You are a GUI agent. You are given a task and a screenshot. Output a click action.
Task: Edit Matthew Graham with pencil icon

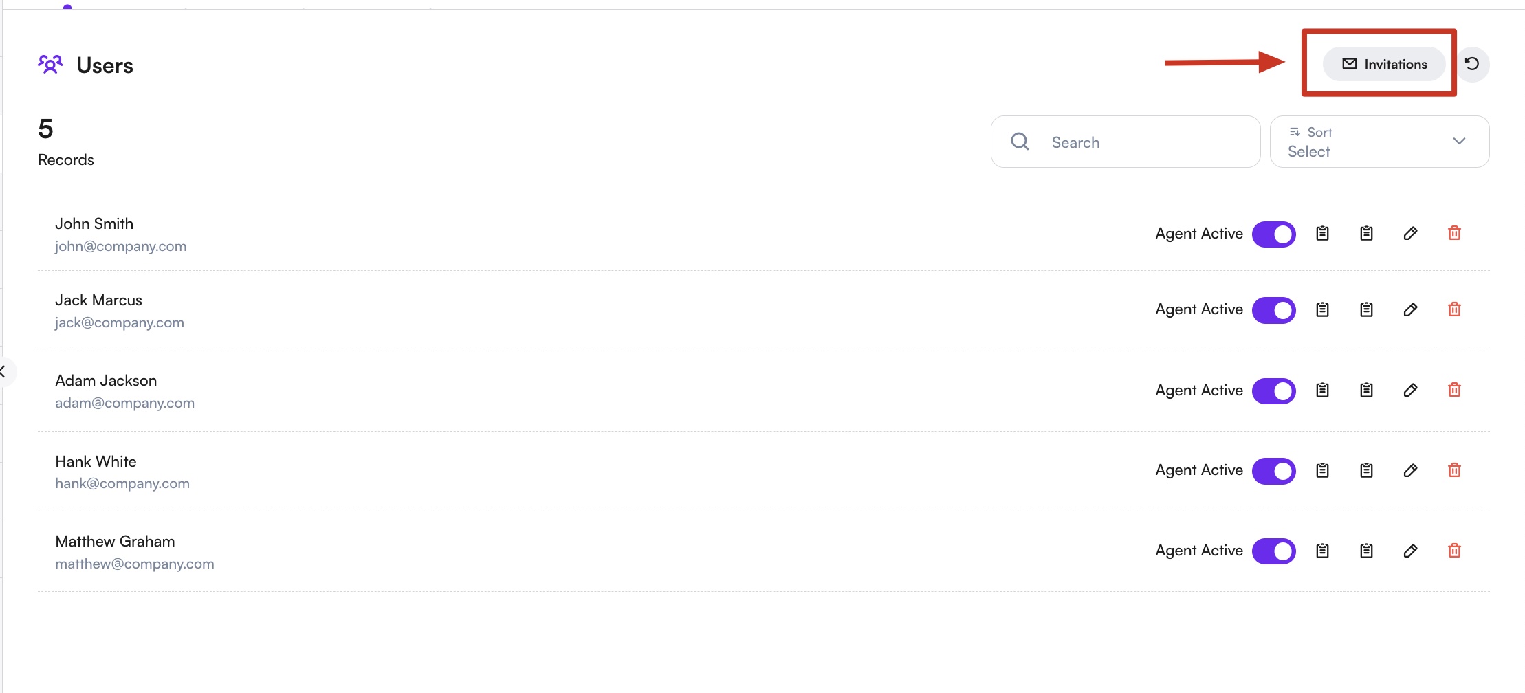[1410, 551]
